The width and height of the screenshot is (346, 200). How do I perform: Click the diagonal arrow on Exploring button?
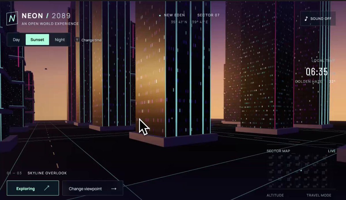point(46,188)
